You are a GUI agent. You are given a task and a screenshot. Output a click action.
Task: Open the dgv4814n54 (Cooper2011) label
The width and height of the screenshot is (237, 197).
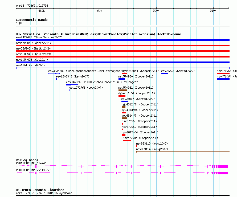[140, 116]
